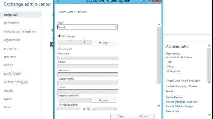Click the Exchange admin center title
213x119 pixels.
click(28, 4)
